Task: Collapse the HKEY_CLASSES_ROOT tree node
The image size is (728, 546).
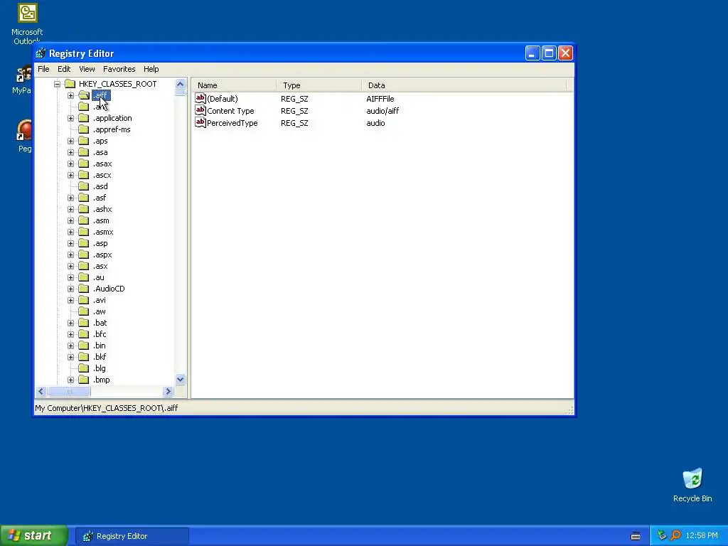Action: point(57,84)
